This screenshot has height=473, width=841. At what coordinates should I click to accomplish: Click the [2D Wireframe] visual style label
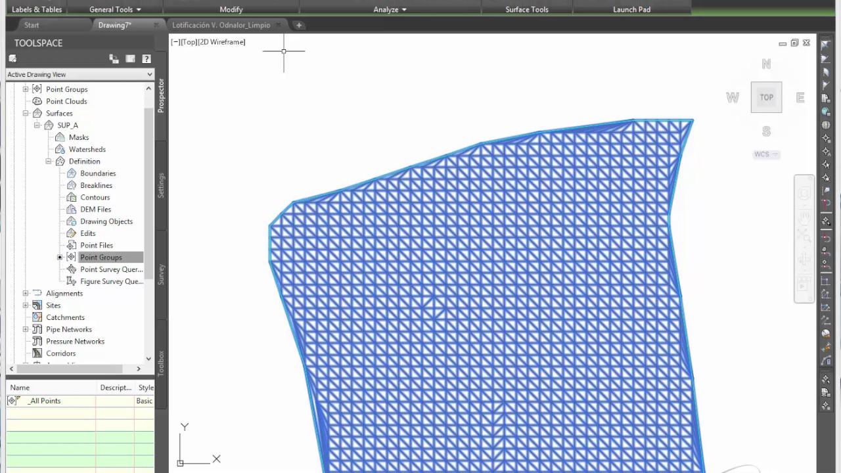(x=221, y=42)
